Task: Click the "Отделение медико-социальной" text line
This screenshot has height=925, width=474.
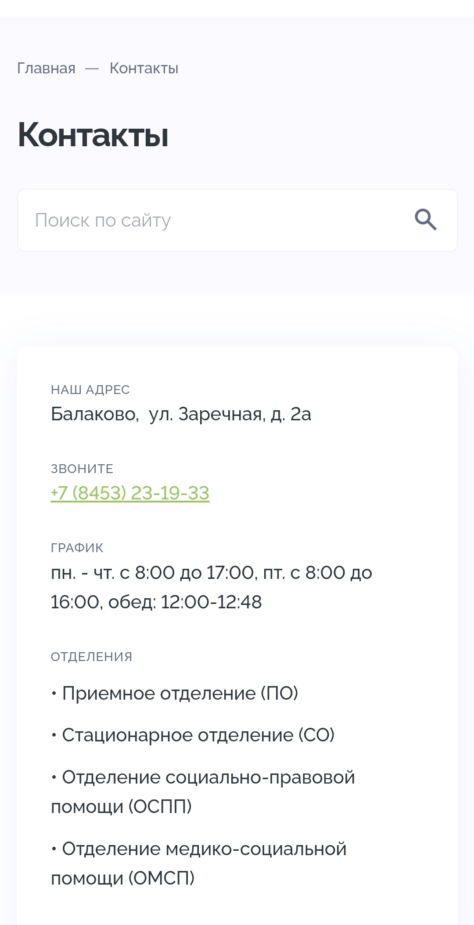Action: pyautogui.click(x=204, y=849)
